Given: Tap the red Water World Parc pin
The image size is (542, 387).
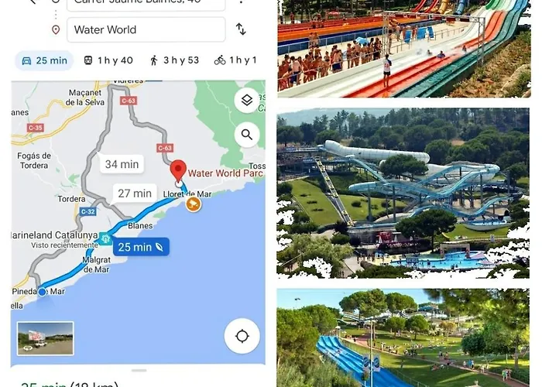Looking at the screenshot, I should [x=178, y=171].
